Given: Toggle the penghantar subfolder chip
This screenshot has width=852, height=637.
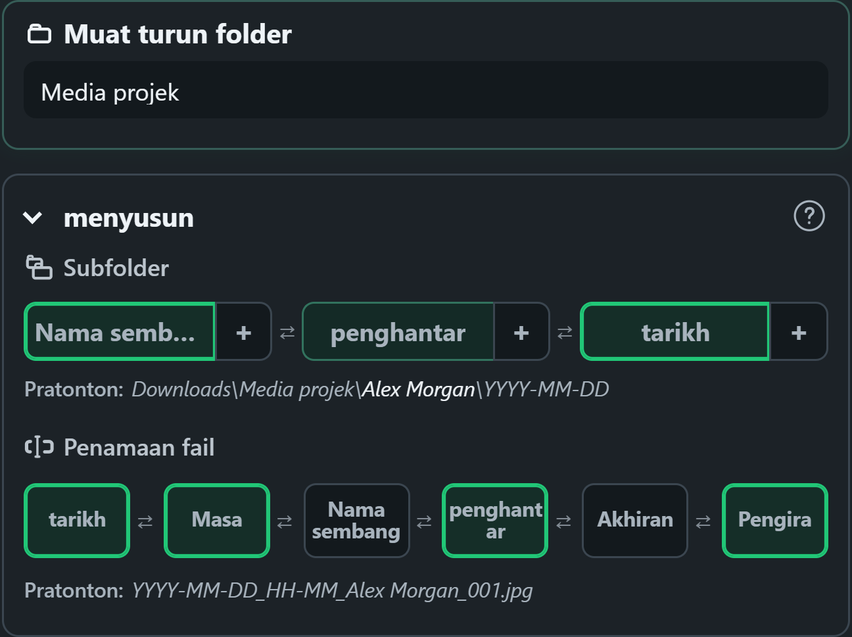Looking at the screenshot, I should click(398, 331).
